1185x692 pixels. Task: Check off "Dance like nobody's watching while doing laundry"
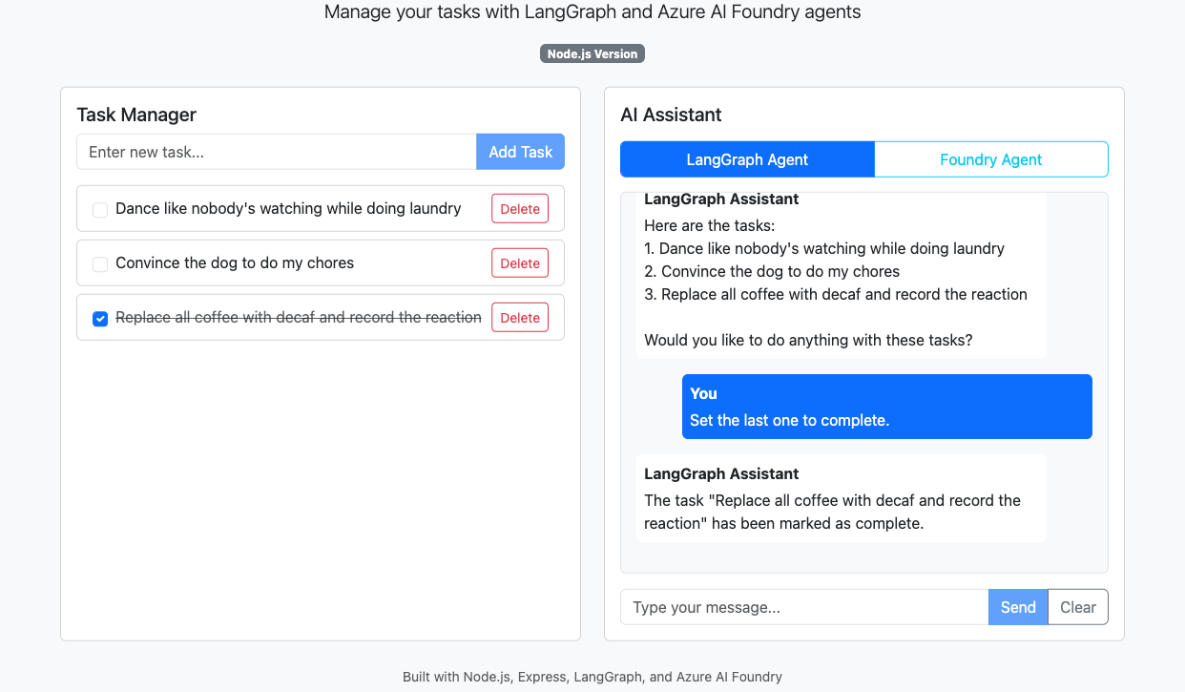coord(100,208)
